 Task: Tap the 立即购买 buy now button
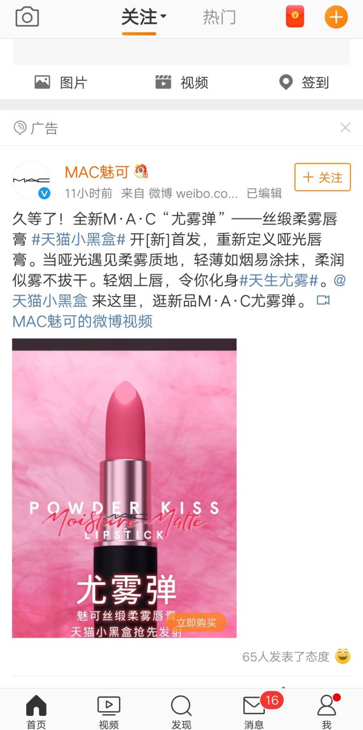tap(196, 622)
